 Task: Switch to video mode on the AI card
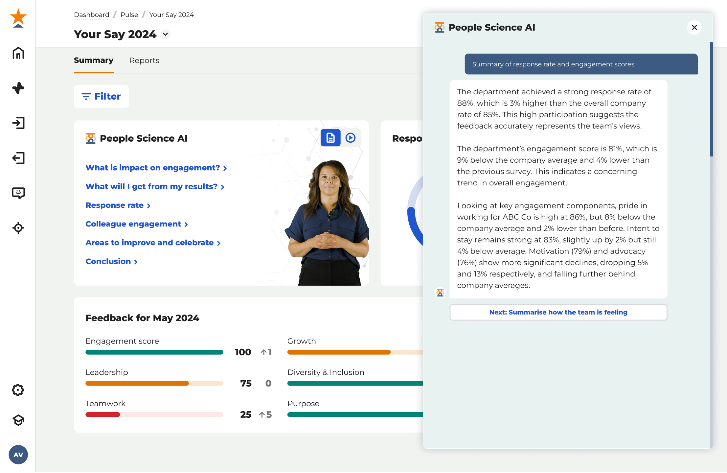(x=350, y=138)
